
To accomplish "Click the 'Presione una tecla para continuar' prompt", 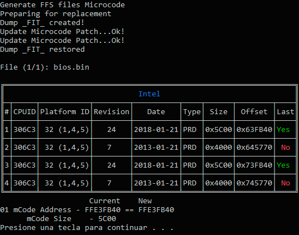I will pyautogui.click(x=74, y=228).
